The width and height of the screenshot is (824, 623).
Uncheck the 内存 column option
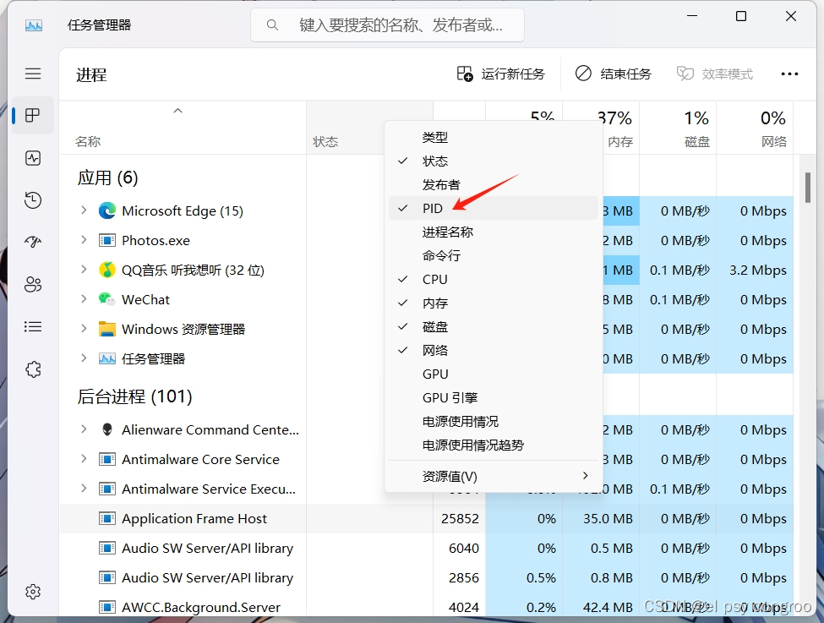pyautogui.click(x=494, y=303)
